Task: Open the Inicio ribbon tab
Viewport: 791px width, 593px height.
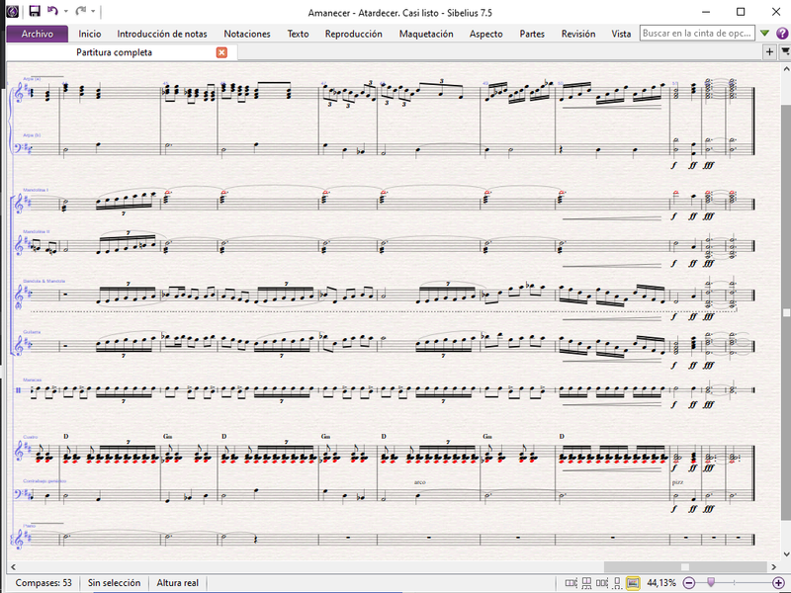Action: point(90,34)
